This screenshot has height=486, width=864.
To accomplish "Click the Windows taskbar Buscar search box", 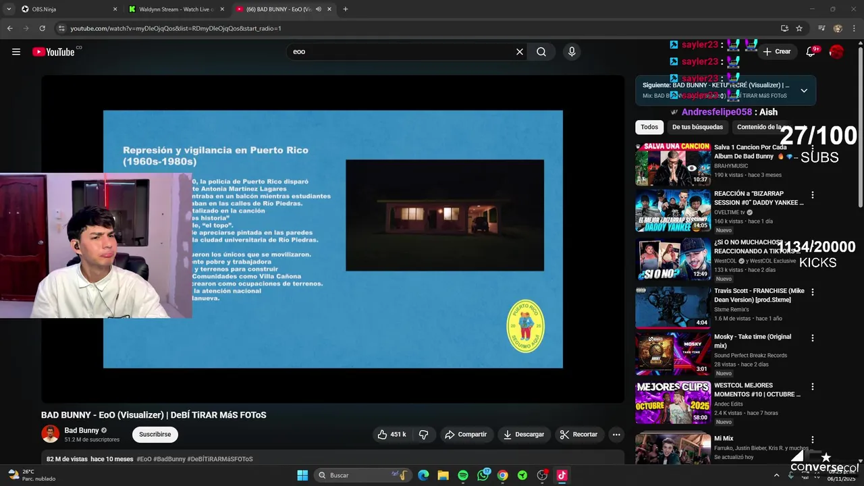I will click(x=362, y=475).
